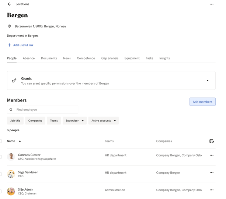
Task: Expand the Grants panel
Action: 208,81
